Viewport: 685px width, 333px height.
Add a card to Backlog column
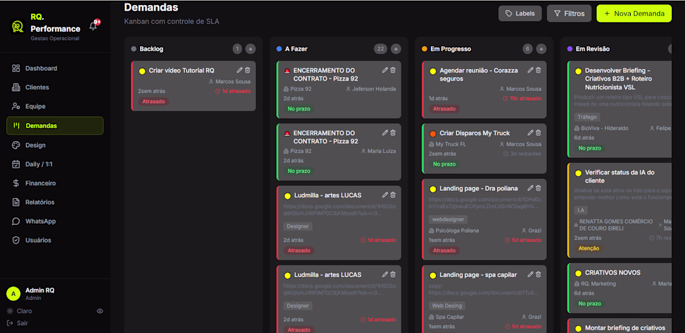pyautogui.click(x=250, y=49)
